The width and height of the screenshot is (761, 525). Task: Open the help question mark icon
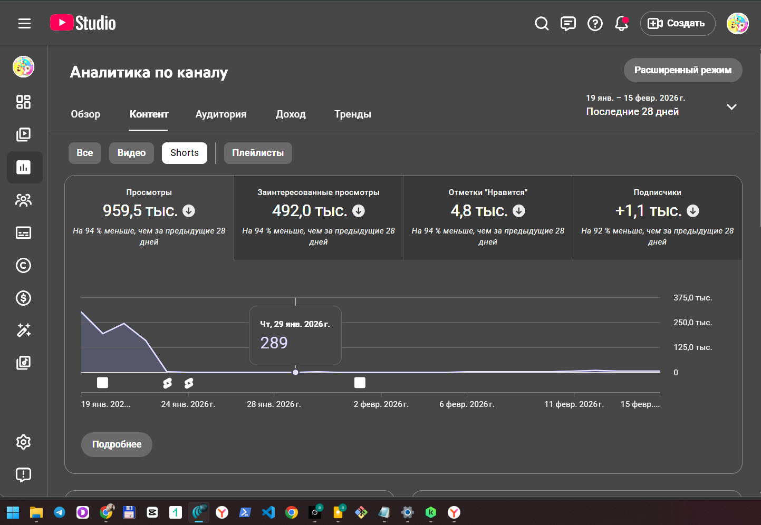point(595,23)
